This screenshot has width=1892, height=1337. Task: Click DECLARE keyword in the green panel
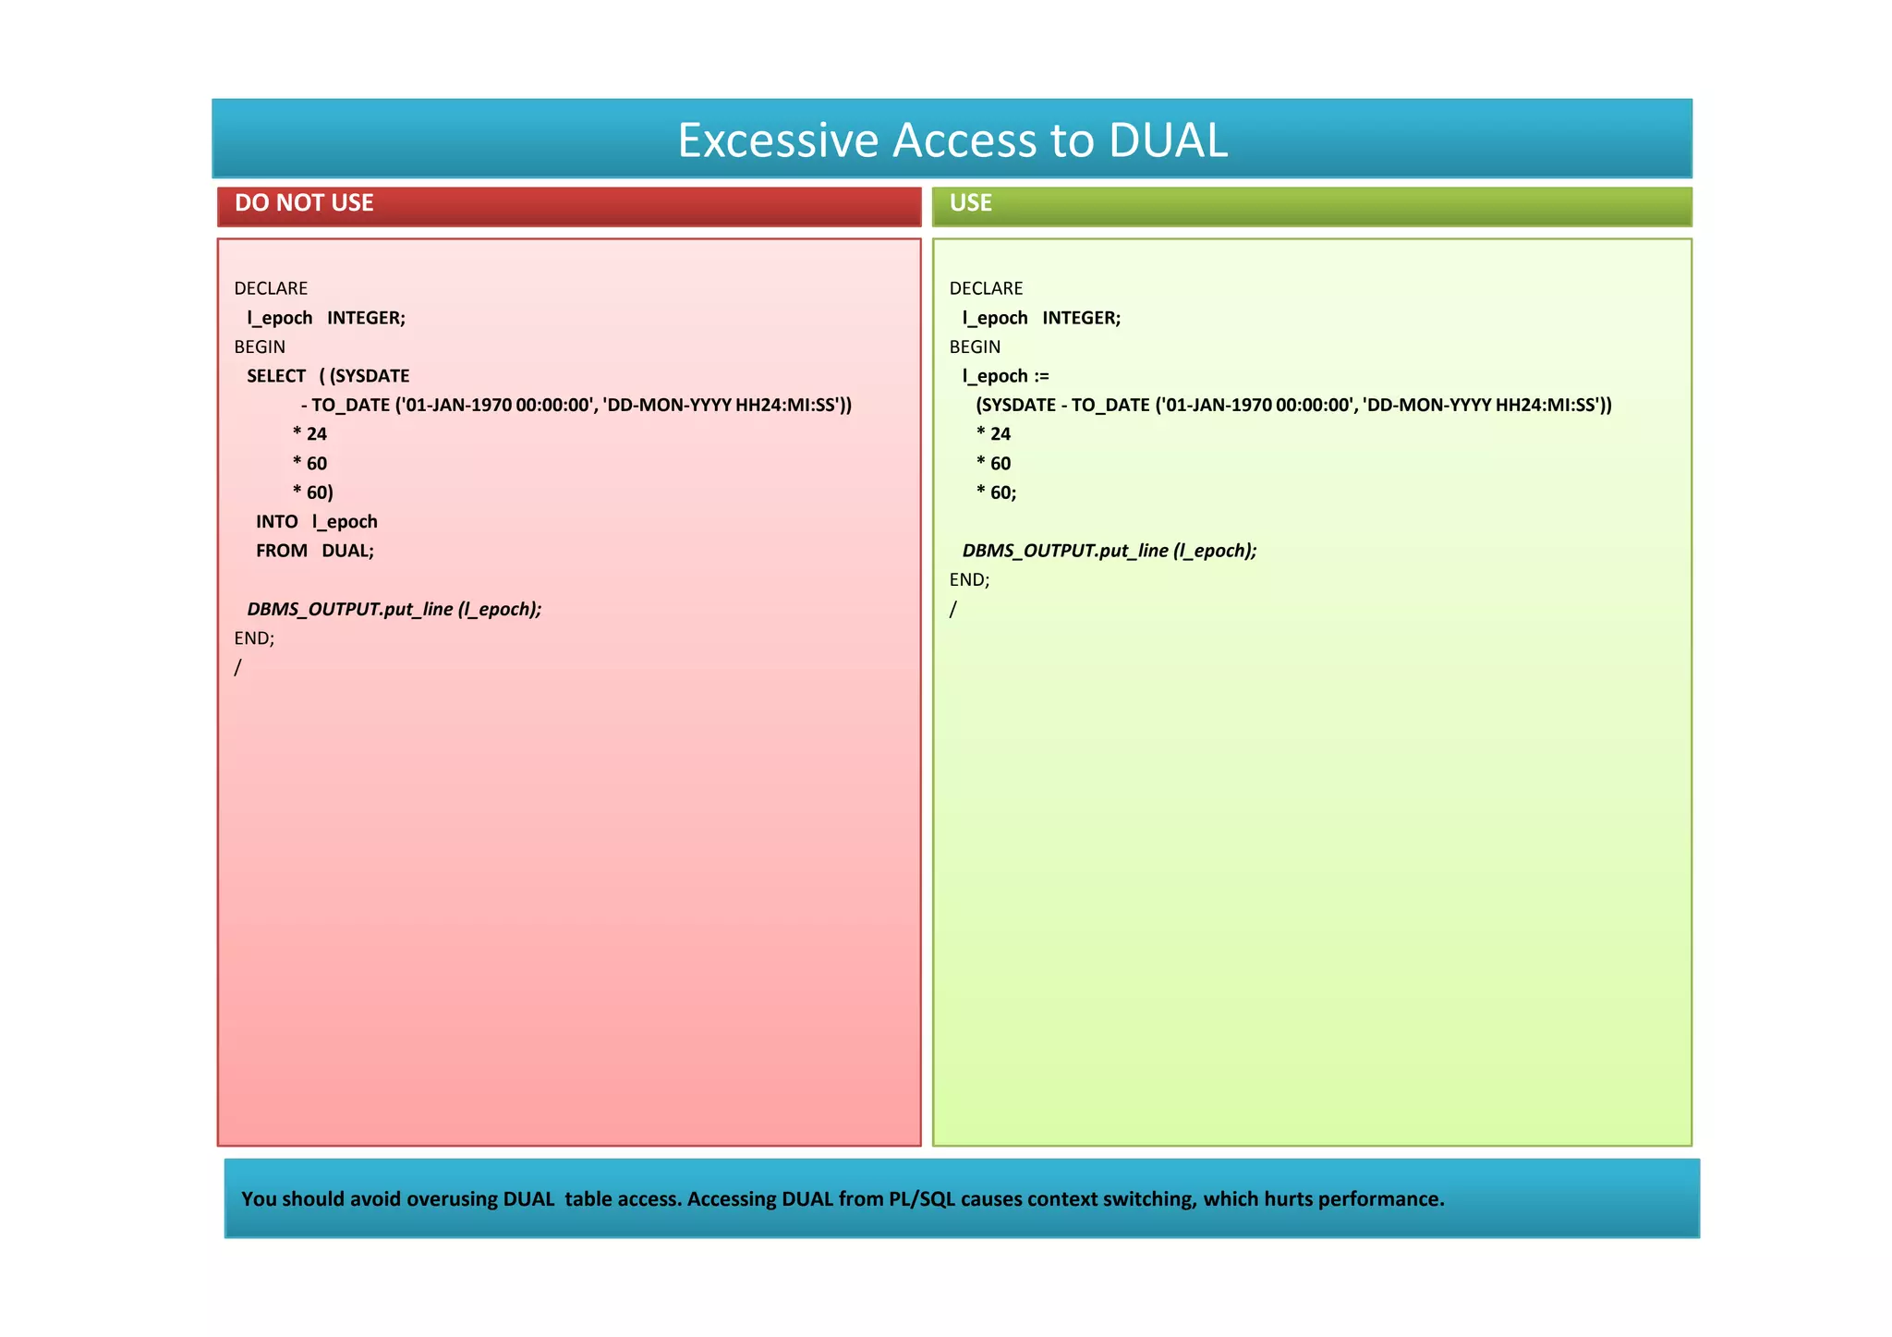[986, 288]
